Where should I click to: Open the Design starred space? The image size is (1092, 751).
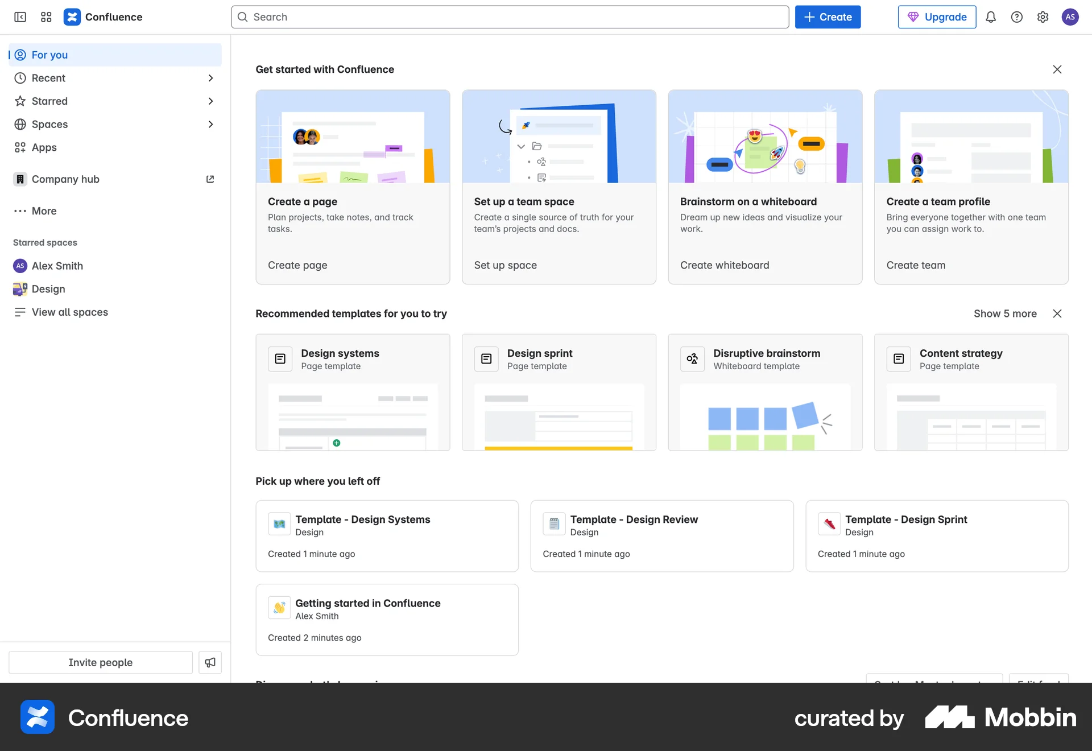coord(115,289)
